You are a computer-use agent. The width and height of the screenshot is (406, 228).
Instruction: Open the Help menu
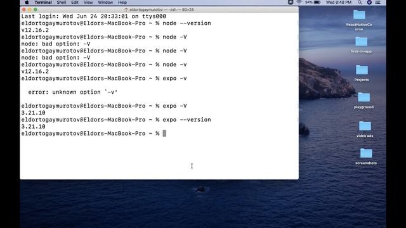pos(122,3)
